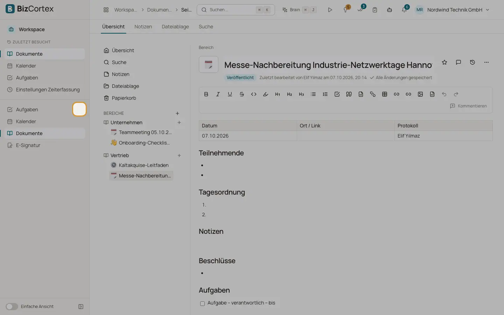Insert a checklist item from the toolbar
Screen dimensions: 504x315
tap(337, 94)
